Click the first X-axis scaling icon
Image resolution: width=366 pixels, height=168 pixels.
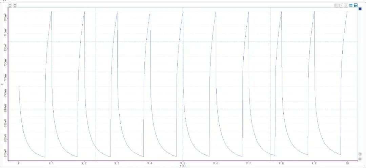[x=336, y=5]
